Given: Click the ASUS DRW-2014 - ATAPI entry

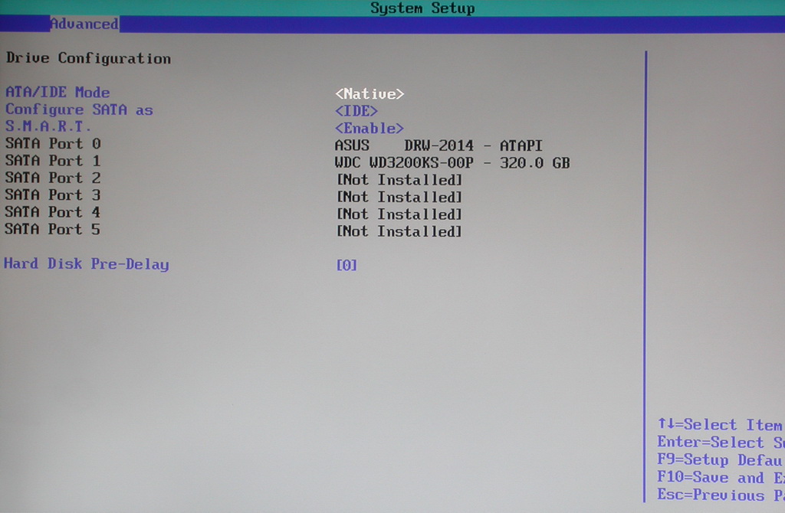Looking at the screenshot, I should point(438,145).
